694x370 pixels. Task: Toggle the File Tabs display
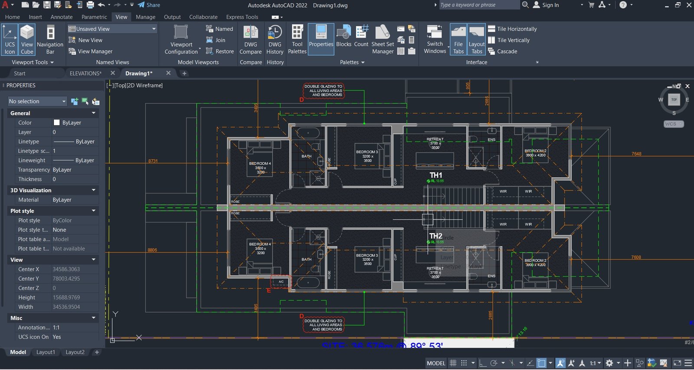point(458,40)
